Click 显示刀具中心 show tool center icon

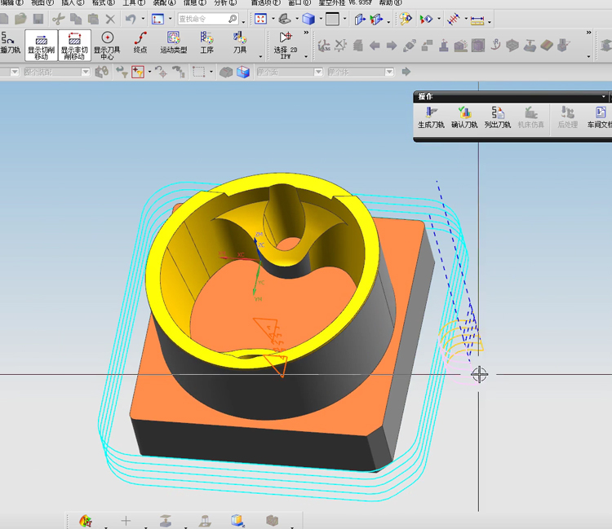[107, 37]
